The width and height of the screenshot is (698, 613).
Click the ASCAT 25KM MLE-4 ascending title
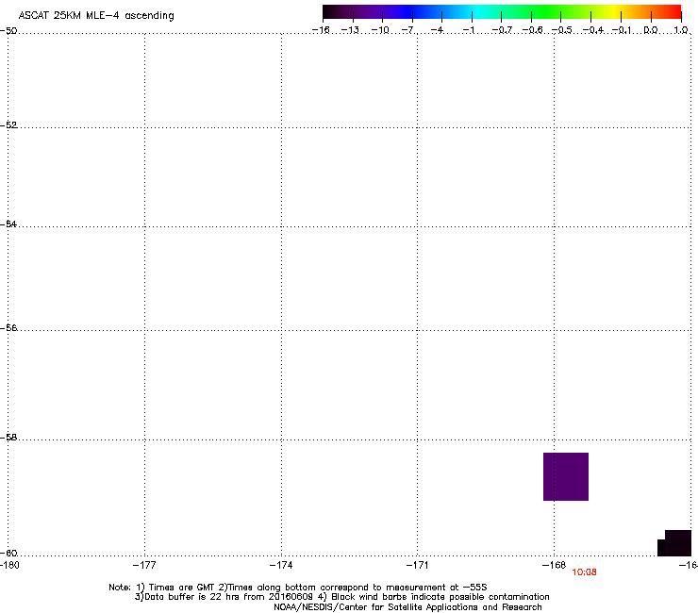click(x=96, y=16)
